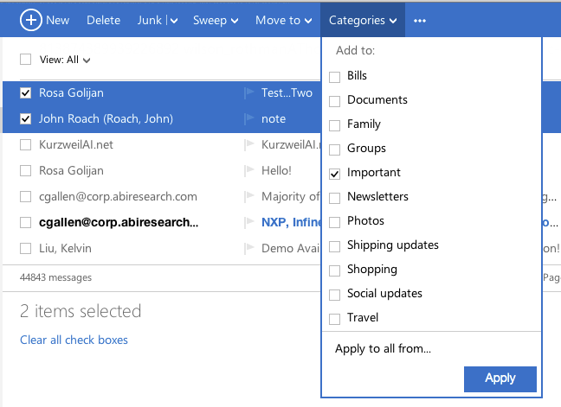This screenshot has height=407, width=561.
Task: Click the Test...Two subject text
Action: (x=287, y=92)
